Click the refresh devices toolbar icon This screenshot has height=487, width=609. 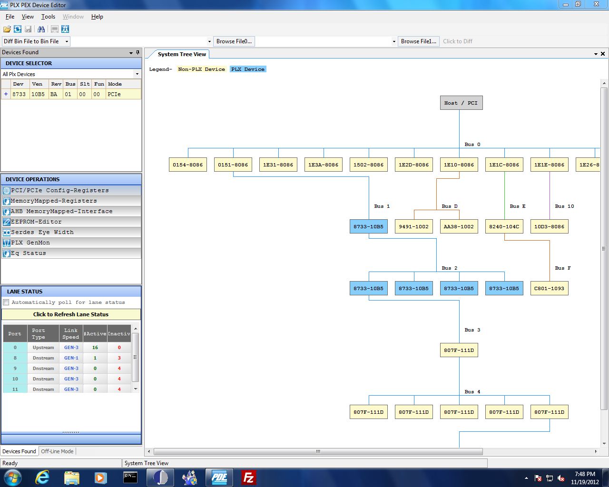point(18,29)
